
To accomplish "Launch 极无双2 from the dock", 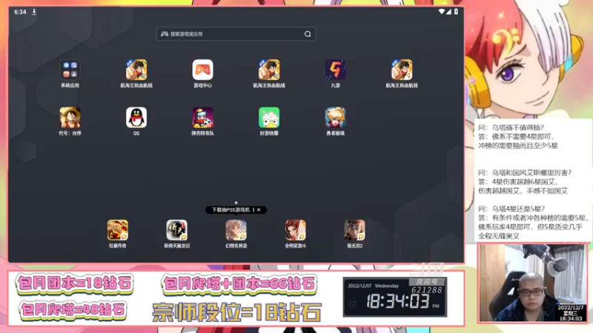I will 354,230.
